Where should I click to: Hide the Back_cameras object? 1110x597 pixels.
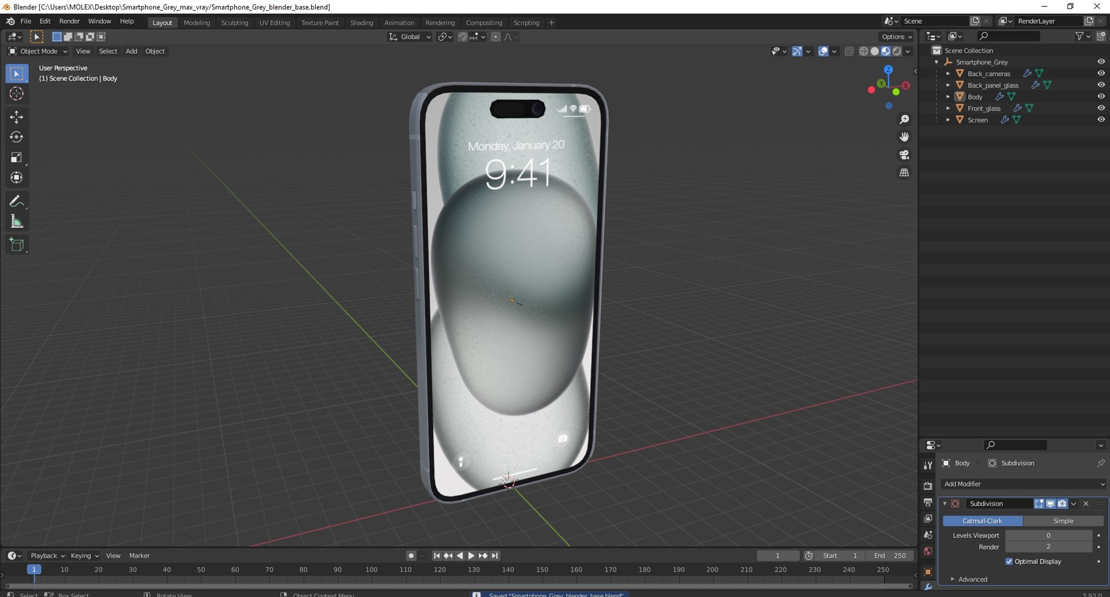1101,73
